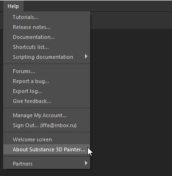Choose Shortcuts list menu item
This screenshot has width=172, height=176.
(x=47, y=47)
